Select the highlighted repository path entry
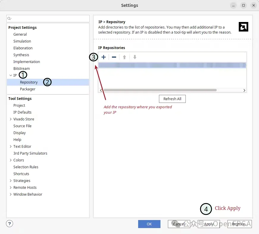 click(172, 65)
